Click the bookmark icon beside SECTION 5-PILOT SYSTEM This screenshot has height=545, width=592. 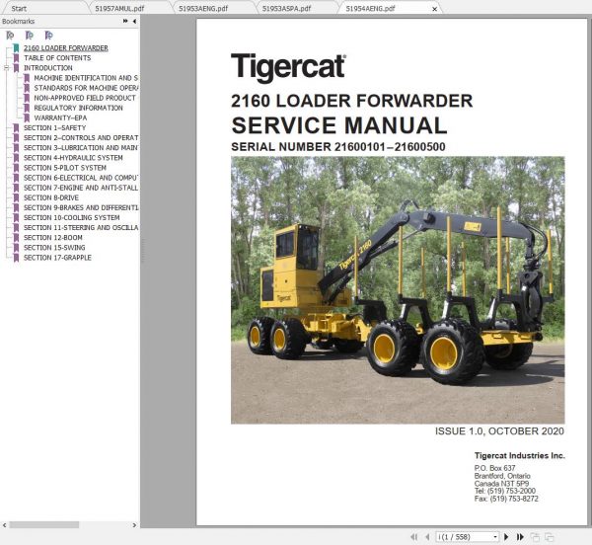tap(16, 168)
